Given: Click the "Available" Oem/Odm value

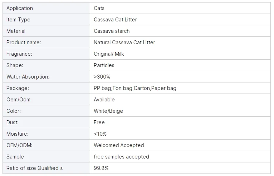Looking at the screenshot, I should [104, 100].
